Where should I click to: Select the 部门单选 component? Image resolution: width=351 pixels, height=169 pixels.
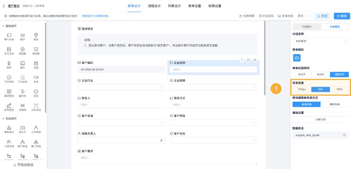coord(23,143)
